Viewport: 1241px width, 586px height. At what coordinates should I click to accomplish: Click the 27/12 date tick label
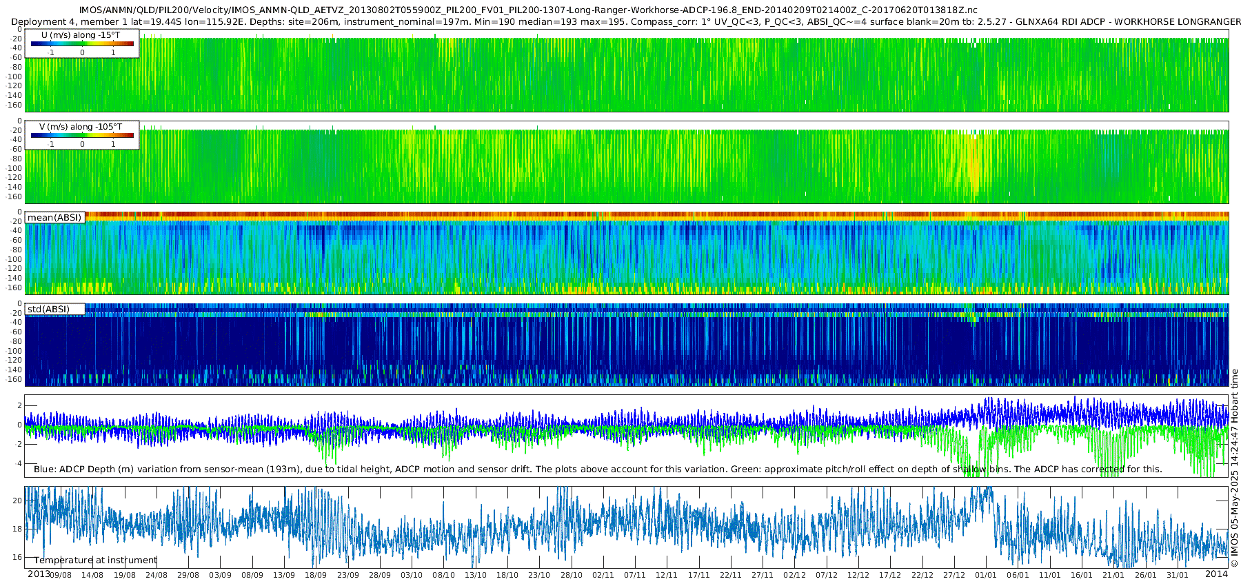coord(954,575)
